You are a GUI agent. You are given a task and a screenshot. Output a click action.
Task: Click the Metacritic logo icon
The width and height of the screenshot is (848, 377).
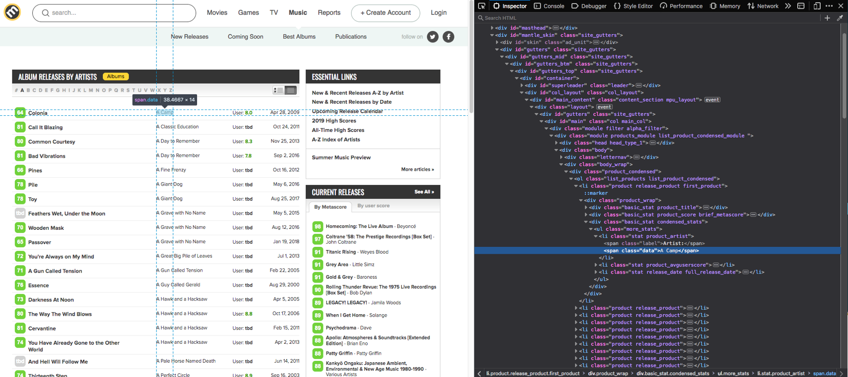click(x=12, y=12)
